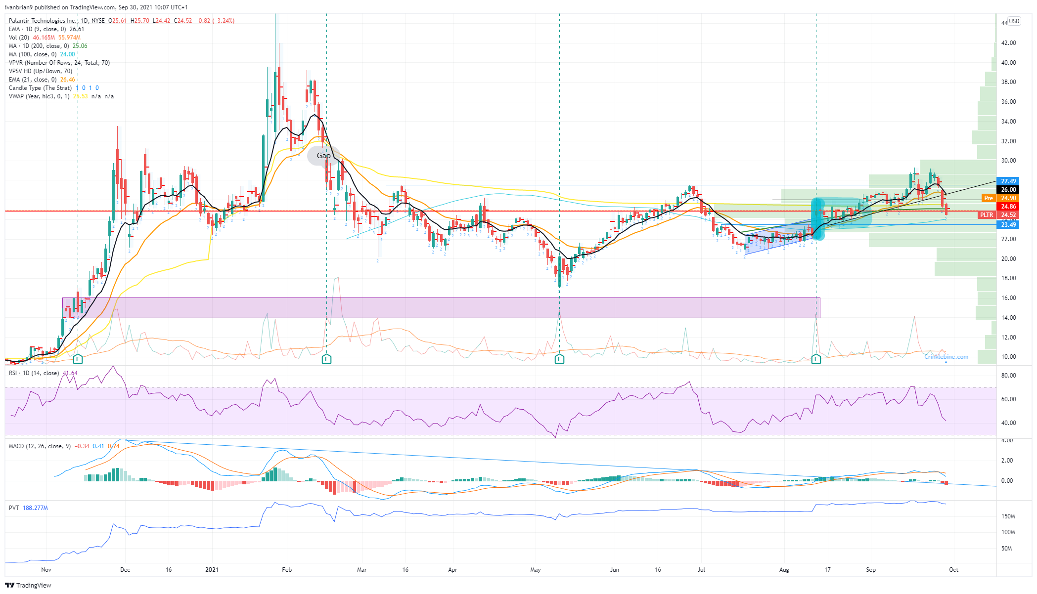Select the Candle Type (The Strat) legend
Viewport: 1037px width, 594px height.
54,88
